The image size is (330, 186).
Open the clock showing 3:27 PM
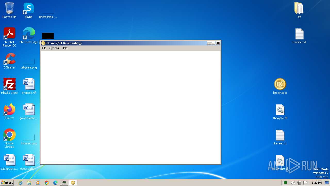[x=317, y=183]
